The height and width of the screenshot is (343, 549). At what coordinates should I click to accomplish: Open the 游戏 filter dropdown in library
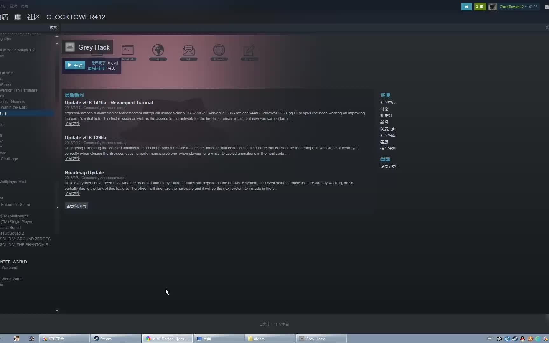pos(53,28)
